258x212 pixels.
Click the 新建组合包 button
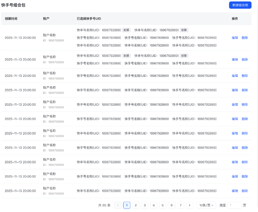(240, 5)
